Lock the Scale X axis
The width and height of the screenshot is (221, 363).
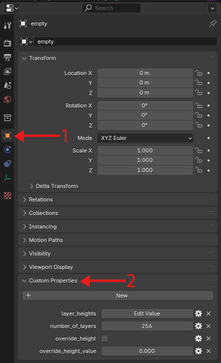198,150
